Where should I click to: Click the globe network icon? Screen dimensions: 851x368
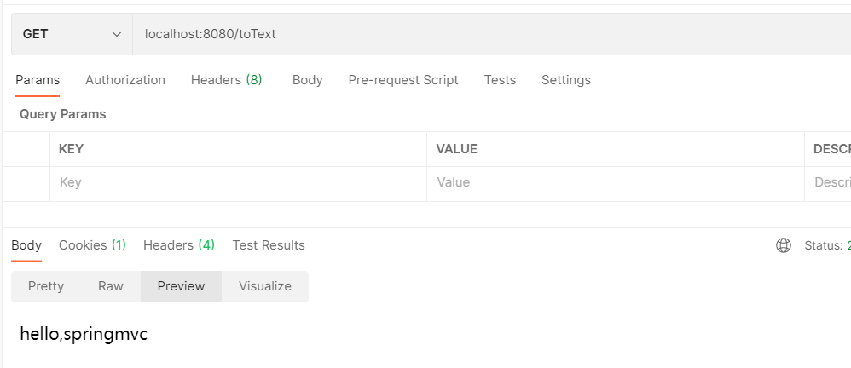point(784,245)
